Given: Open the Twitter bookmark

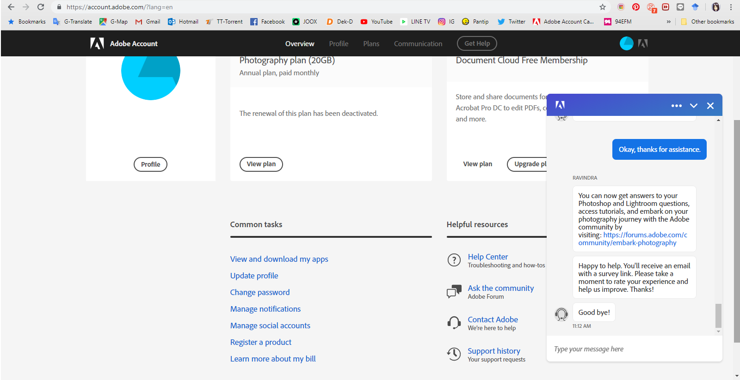Looking at the screenshot, I should coord(512,22).
